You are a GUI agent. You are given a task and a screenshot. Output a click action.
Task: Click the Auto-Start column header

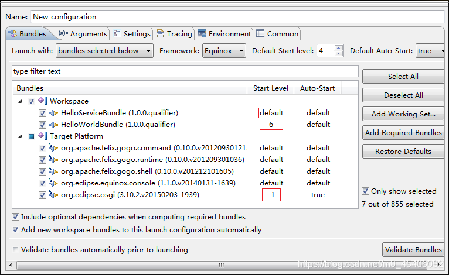(x=317, y=88)
